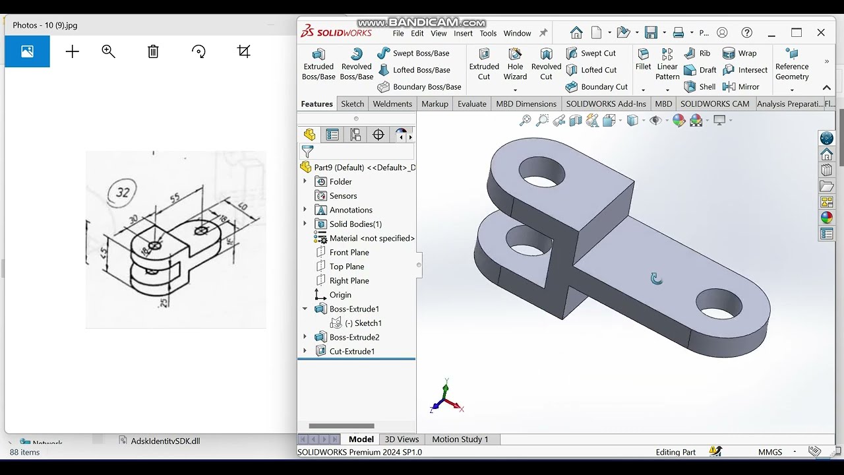Viewport: 844px width, 475px height.
Task: Open the Insert menu
Action: (463, 33)
